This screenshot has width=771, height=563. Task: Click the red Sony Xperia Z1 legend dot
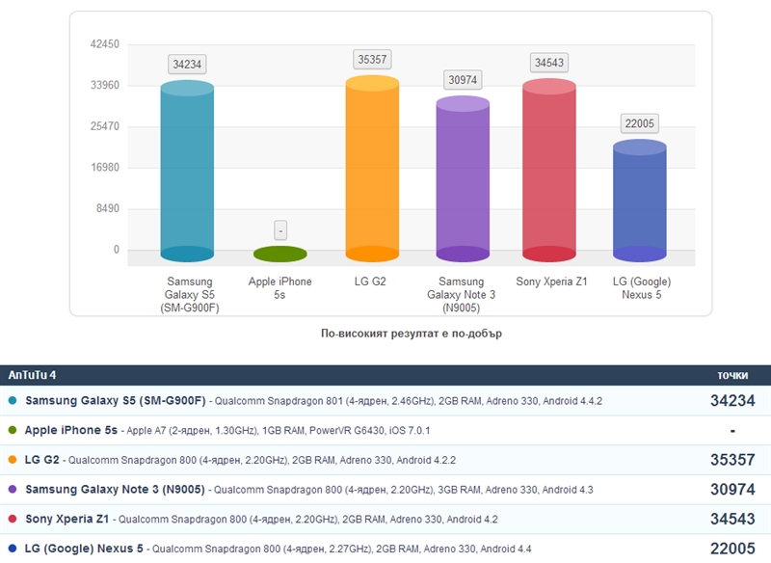pyautogui.click(x=12, y=519)
